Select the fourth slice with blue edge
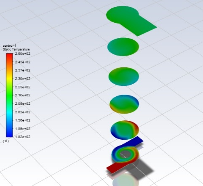The image size is (203, 186). (124, 104)
